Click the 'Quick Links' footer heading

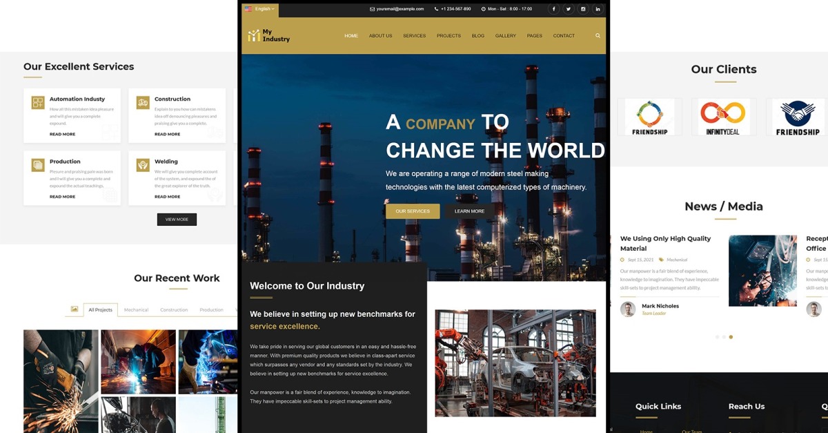click(x=658, y=407)
